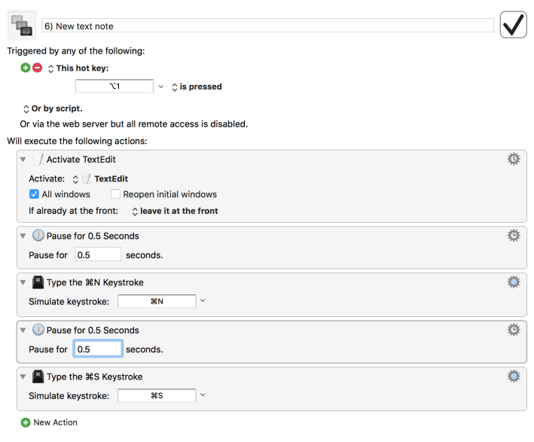Viewport: 534px width, 442px height.
Task: Open 'leave it at the front' dropdown
Action: click(x=175, y=211)
